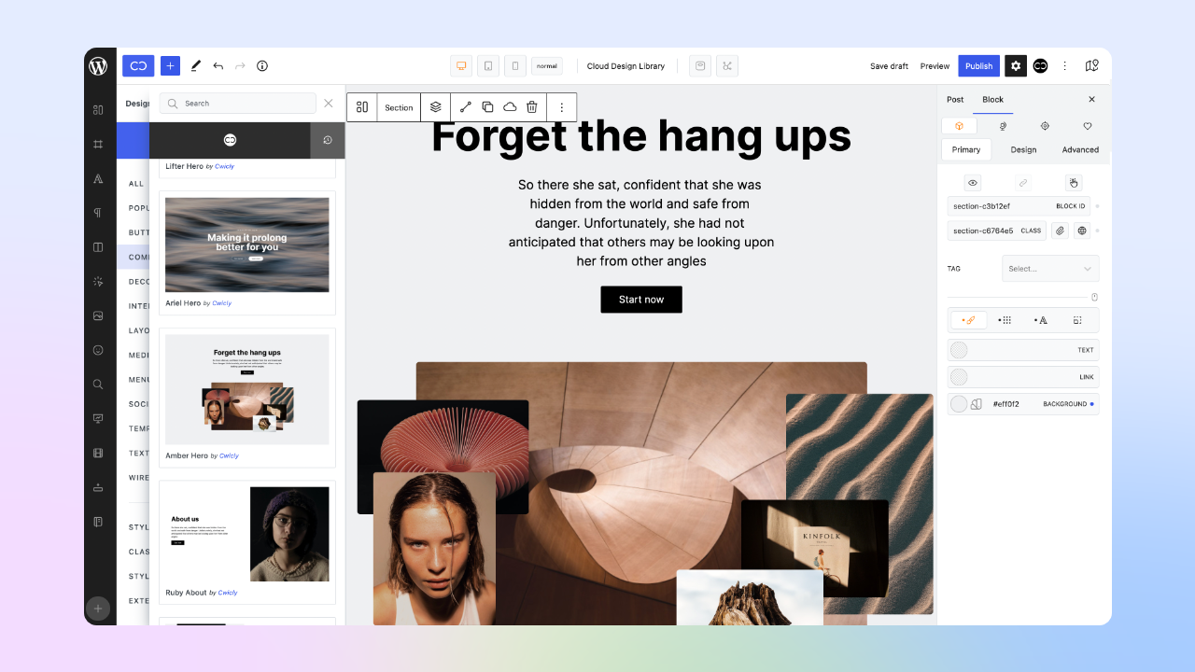Image resolution: width=1195 pixels, height=672 pixels.
Task: Switch to the Block tab
Action: coord(993,99)
